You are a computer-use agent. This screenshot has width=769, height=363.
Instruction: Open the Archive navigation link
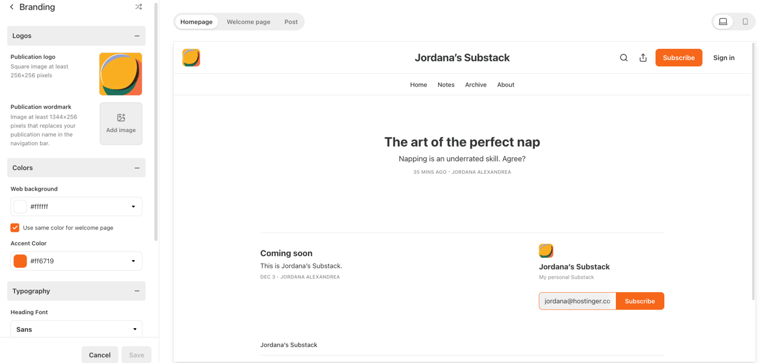pos(476,84)
